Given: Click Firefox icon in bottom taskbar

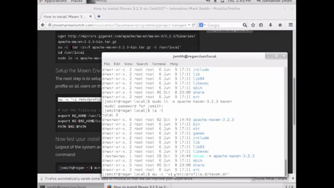Looking at the screenshot, I should pyautogui.click(x=109, y=186).
